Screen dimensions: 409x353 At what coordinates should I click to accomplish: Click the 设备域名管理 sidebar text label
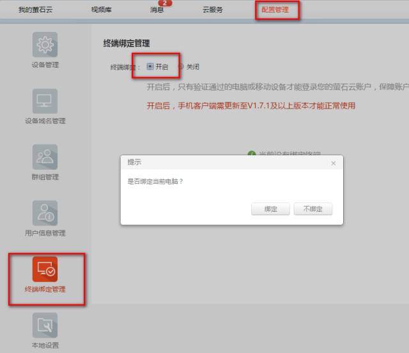45,121
